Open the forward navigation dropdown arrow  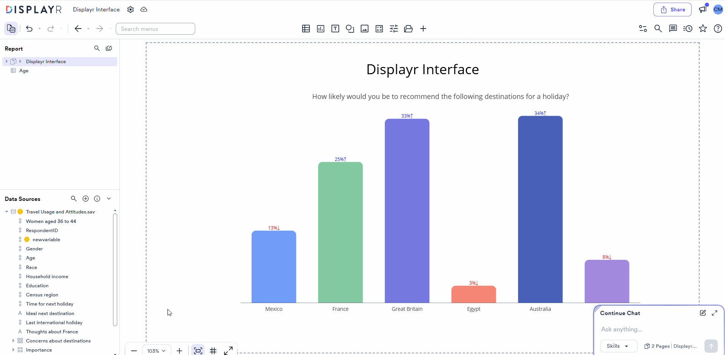[x=110, y=29]
